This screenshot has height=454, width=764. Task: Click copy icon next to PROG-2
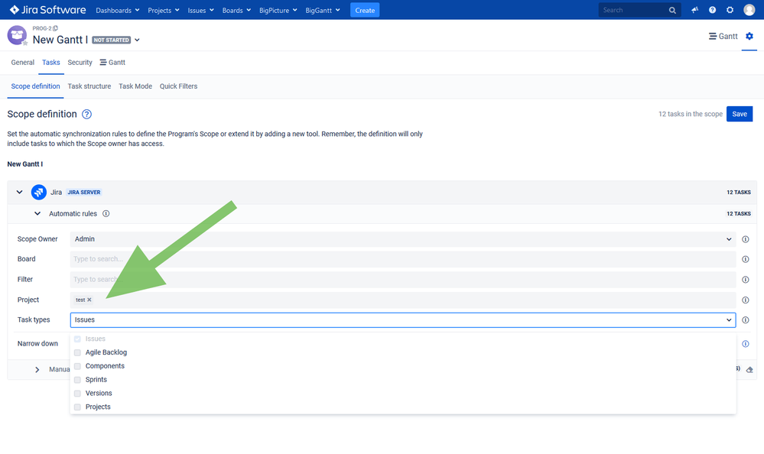tap(56, 28)
